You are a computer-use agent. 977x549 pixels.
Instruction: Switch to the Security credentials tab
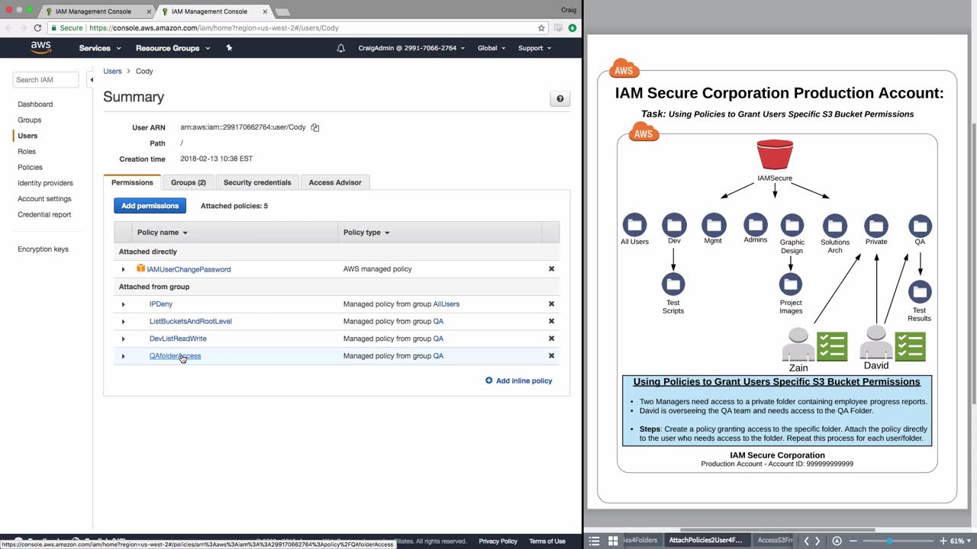click(257, 183)
